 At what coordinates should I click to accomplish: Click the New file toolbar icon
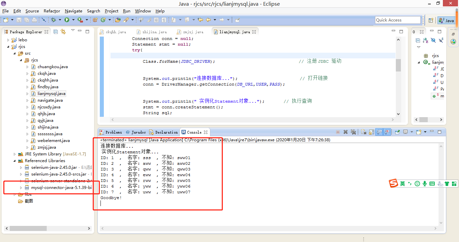[x=5, y=20]
